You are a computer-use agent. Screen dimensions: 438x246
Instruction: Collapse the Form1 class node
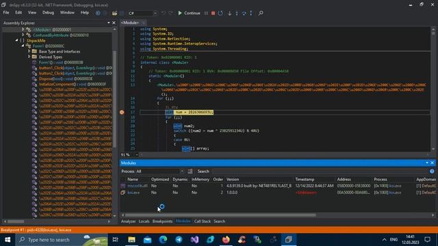click(23, 46)
